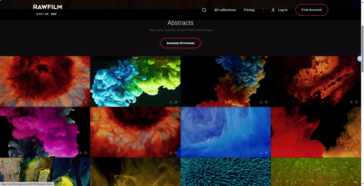The image size is (364, 186).
Task: Open All collections in the navigation
Action: pyautogui.click(x=225, y=10)
